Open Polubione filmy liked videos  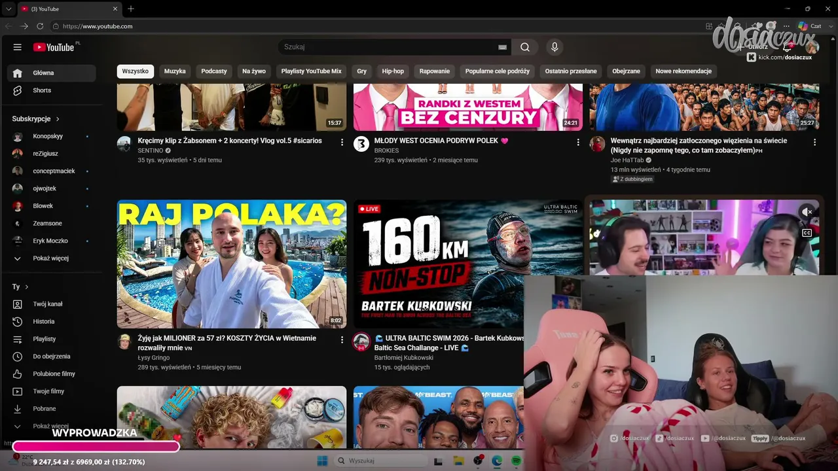[x=51, y=374]
